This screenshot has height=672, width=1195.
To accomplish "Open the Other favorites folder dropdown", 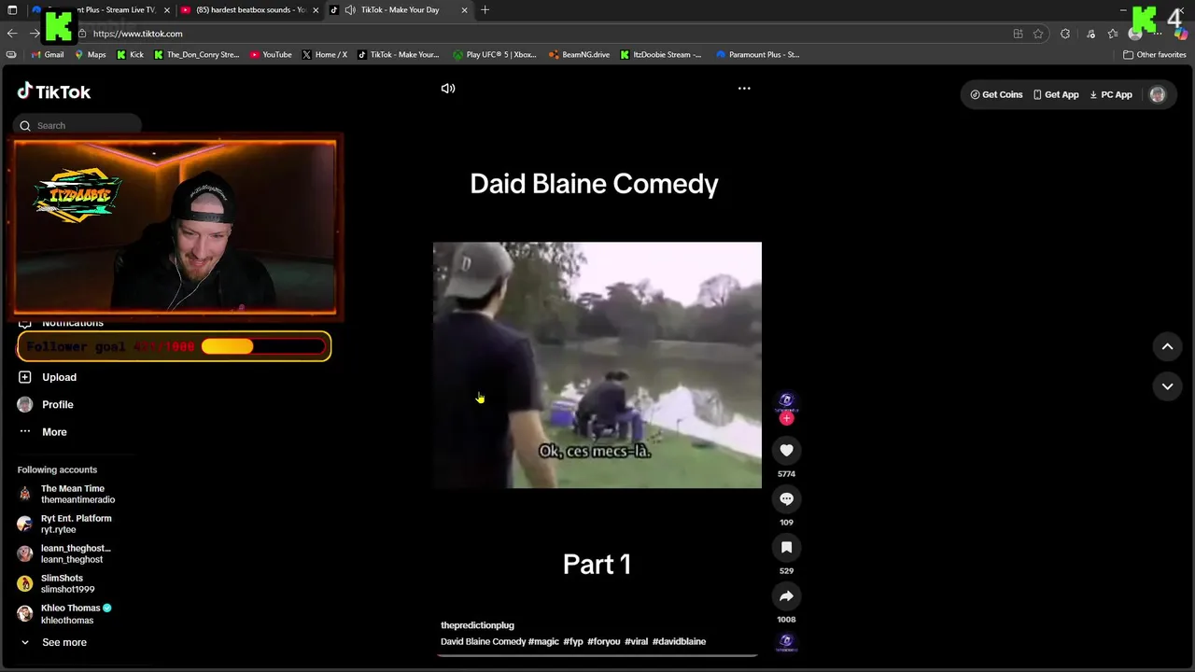I will pos(1154,54).
